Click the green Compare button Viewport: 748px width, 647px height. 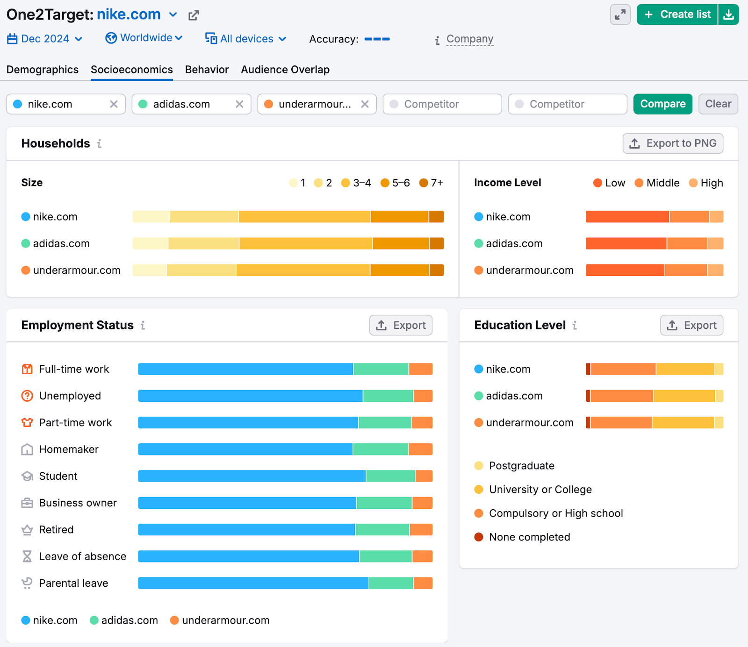662,104
